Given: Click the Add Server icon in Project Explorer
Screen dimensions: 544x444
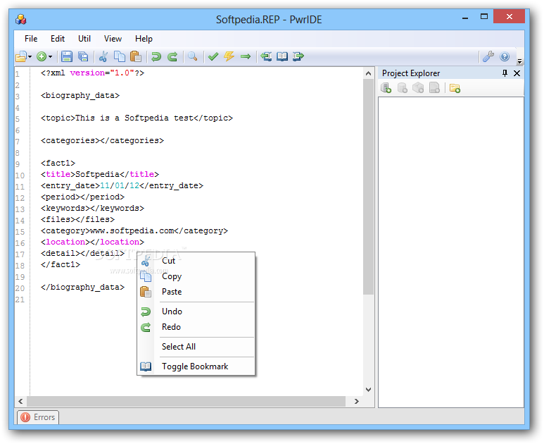Looking at the screenshot, I should [386, 88].
